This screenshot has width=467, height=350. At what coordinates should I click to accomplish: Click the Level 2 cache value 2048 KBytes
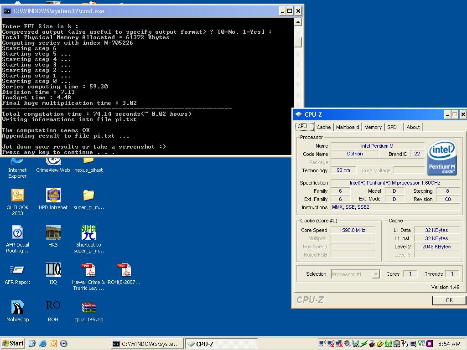click(x=436, y=247)
